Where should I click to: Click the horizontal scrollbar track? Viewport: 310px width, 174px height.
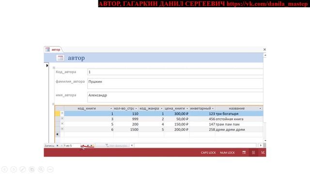195,145
